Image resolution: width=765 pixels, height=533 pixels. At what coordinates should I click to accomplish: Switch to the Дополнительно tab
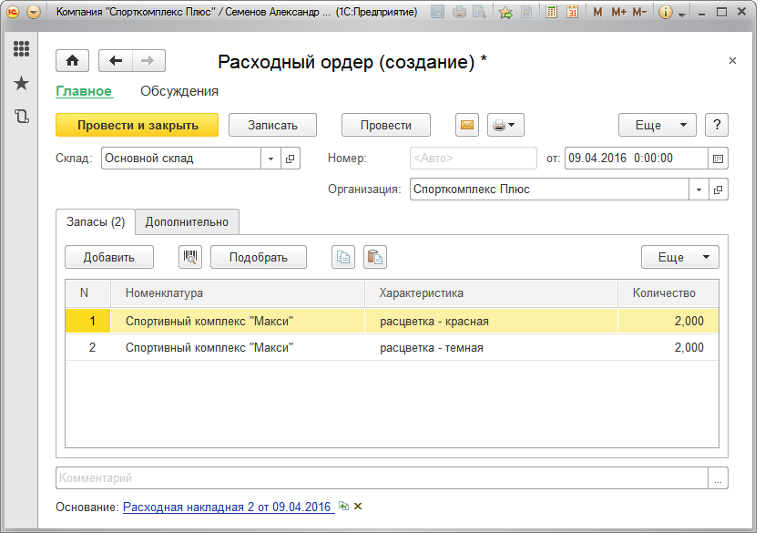tap(188, 221)
